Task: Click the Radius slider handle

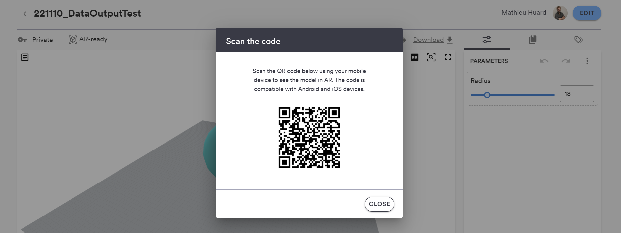Action: [x=487, y=95]
